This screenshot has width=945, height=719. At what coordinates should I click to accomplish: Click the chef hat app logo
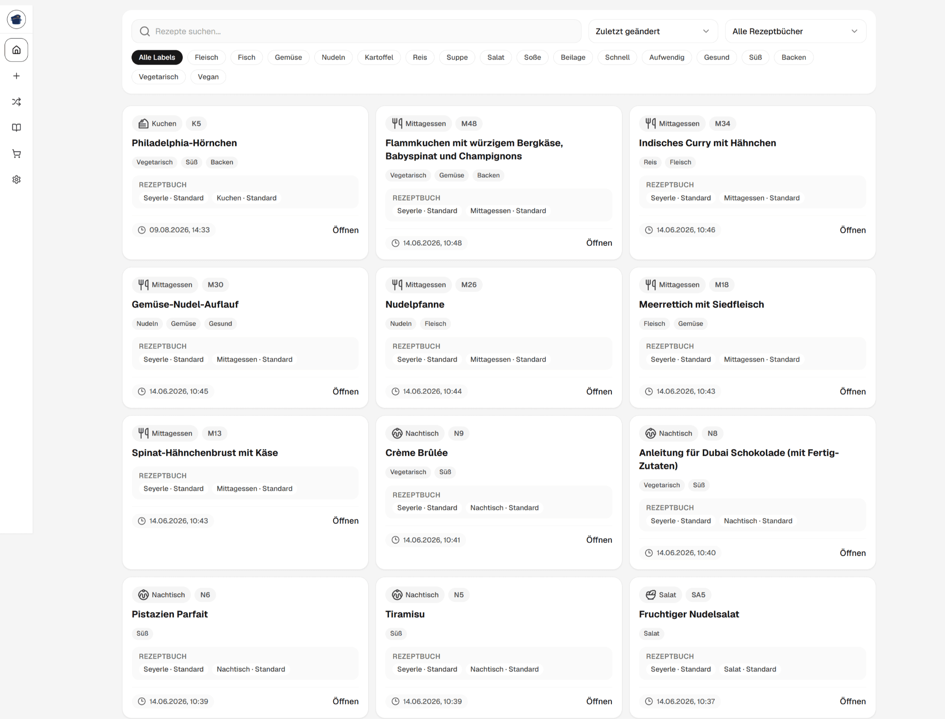(x=16, y=19)
